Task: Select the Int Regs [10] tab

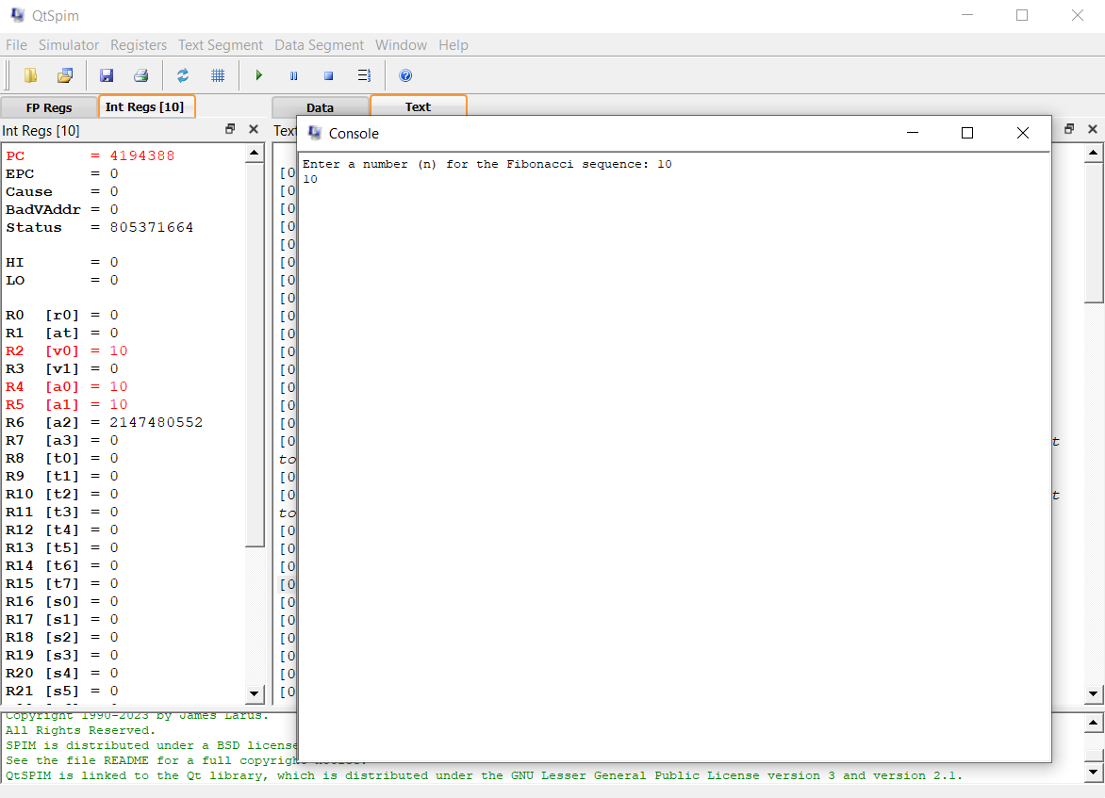Action: tap(145, 106)
